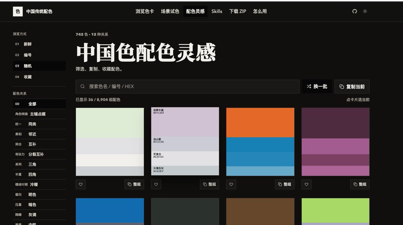Click the copy icon in 复制当前
The height and width of the screenshot is (225, 403).
[342, 87]
